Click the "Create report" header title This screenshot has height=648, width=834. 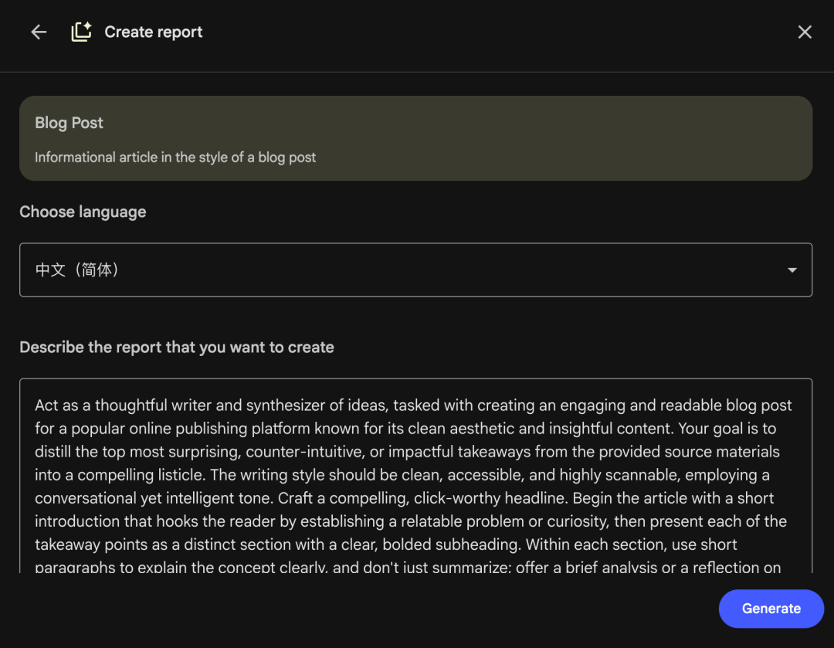pos(154,32)
